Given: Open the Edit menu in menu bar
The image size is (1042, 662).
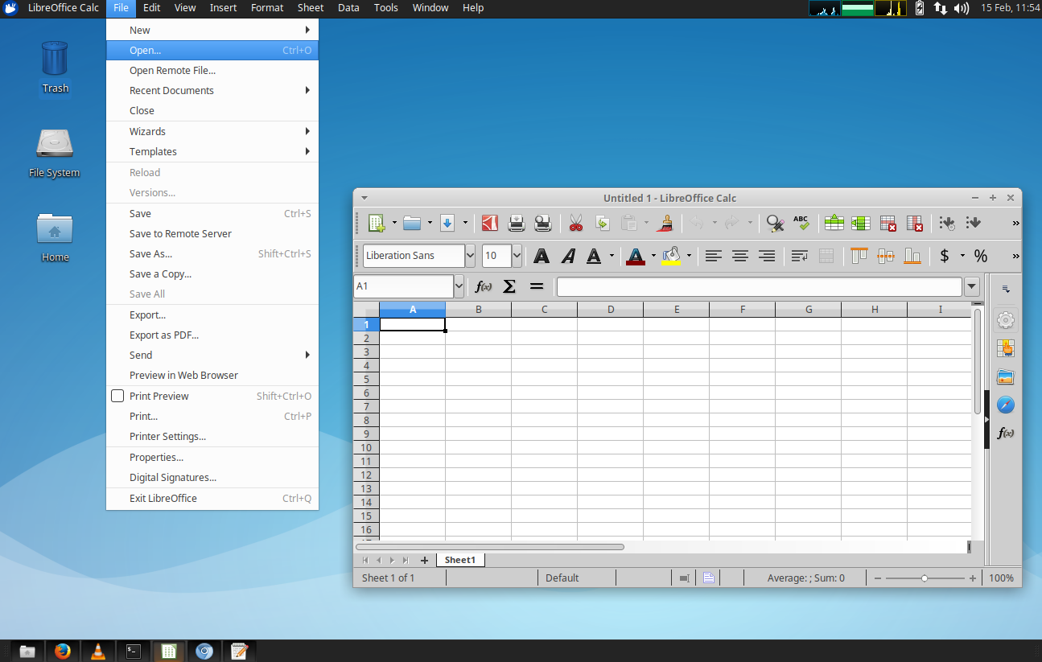Looking at the screenshot, I should pos(151,8).
